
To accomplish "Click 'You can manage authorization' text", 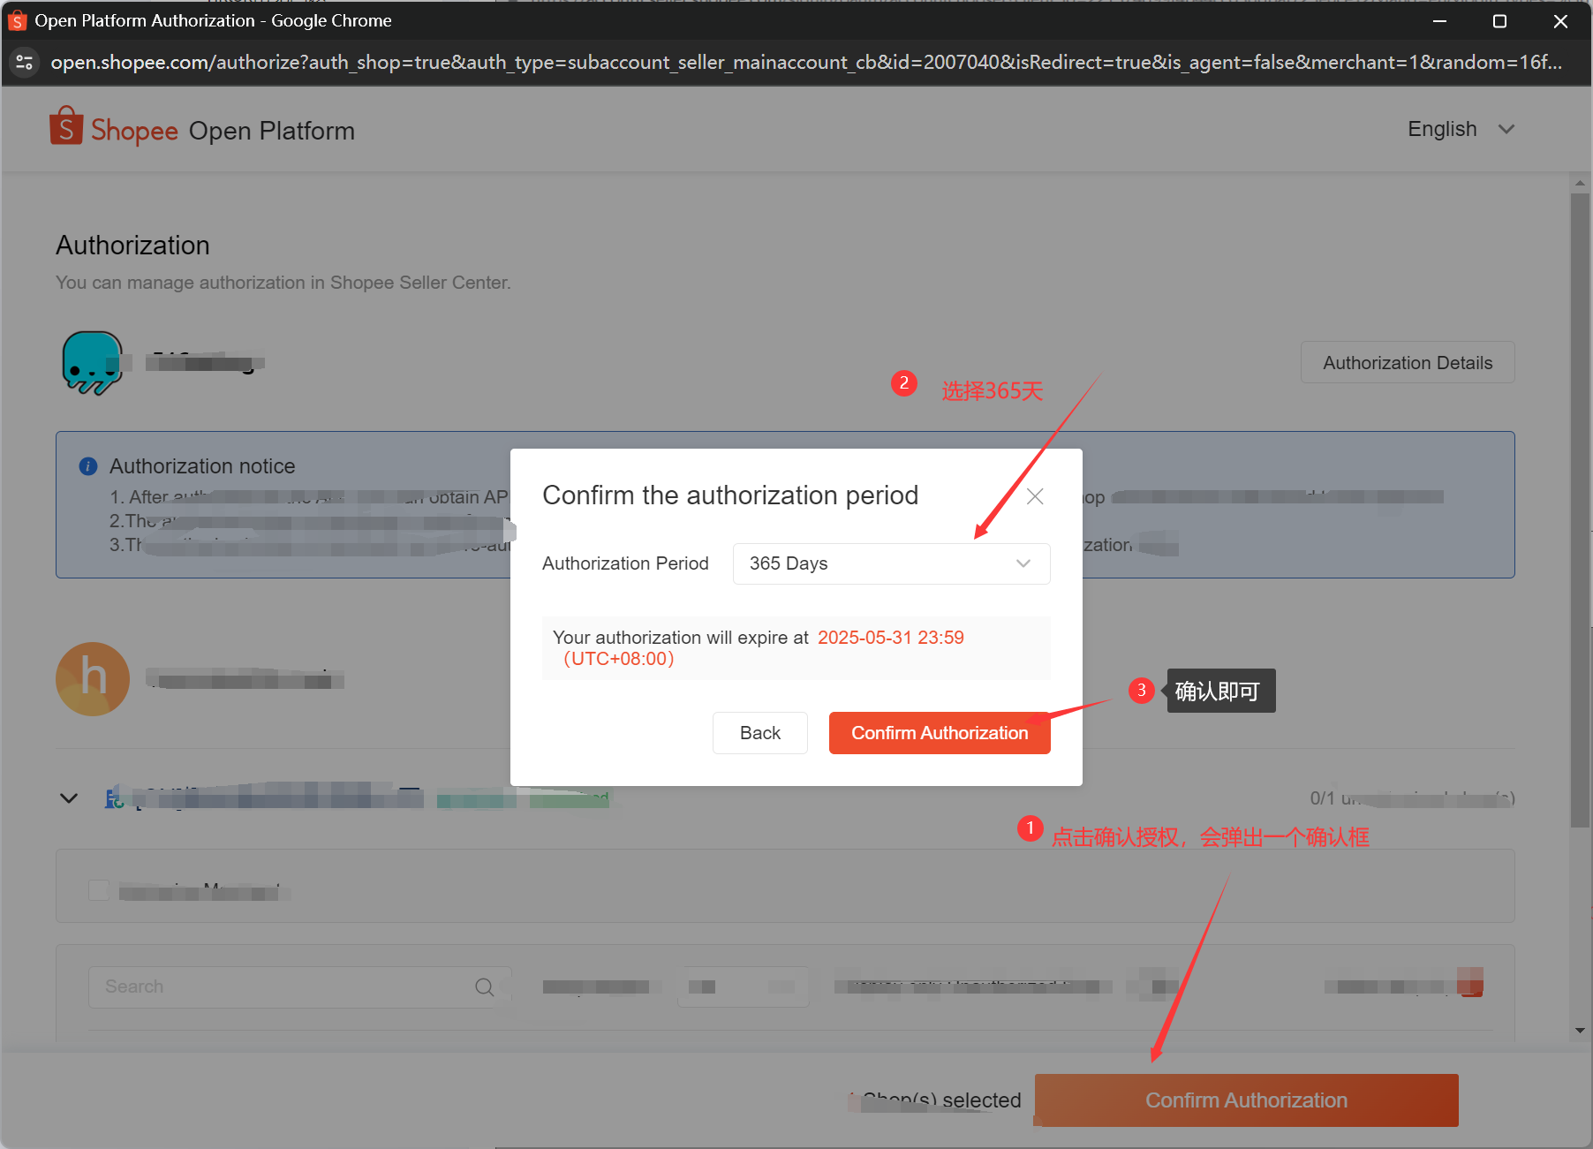I will [x=283, y=283].
